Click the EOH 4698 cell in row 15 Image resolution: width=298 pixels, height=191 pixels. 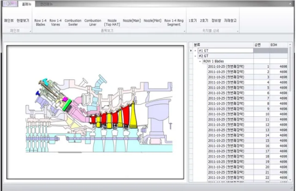point(279,141)
